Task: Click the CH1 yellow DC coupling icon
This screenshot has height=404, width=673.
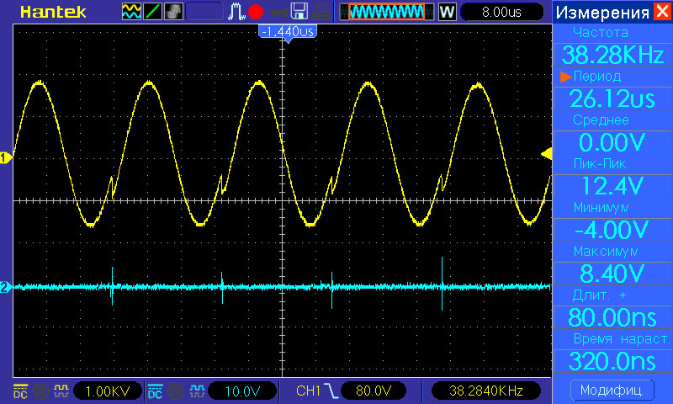Action: [x=20, y=391]
